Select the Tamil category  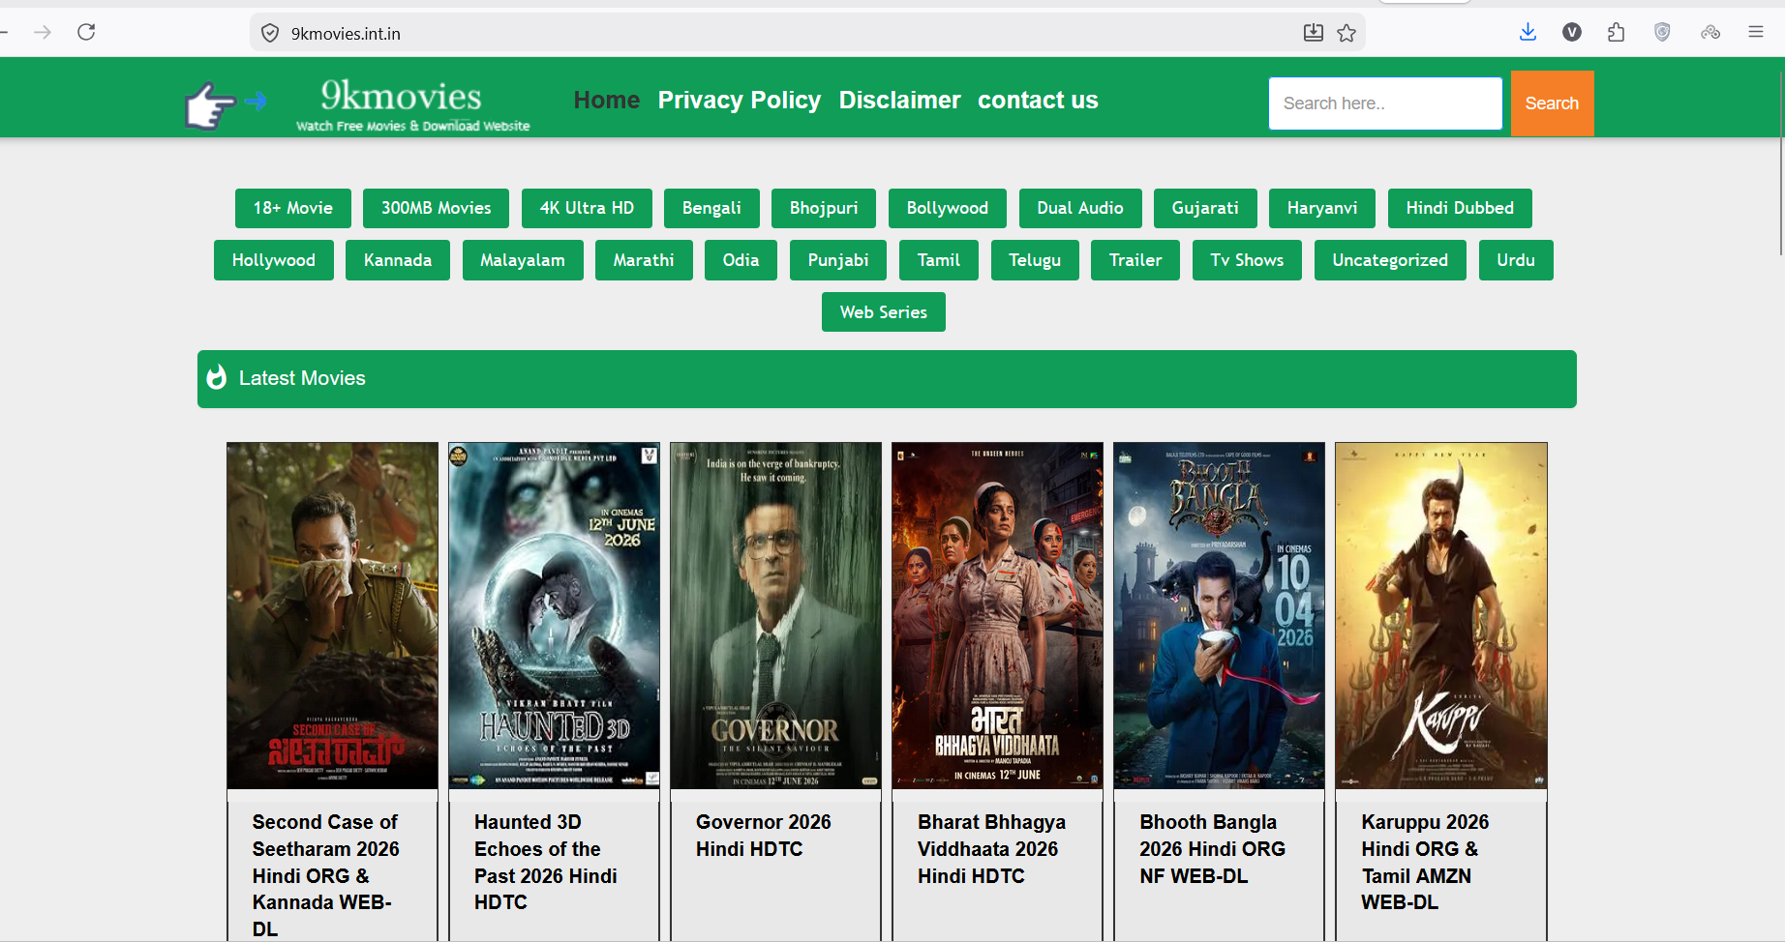pyautogui.click(x=939, y=260)
